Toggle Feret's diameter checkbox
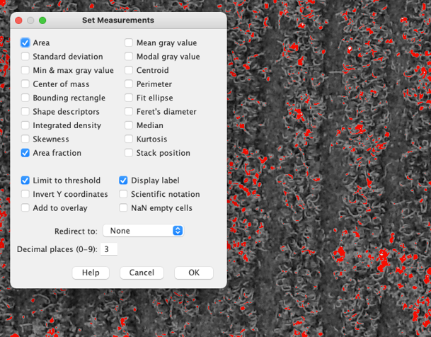431x337 pixels. [x=129, y=112]
